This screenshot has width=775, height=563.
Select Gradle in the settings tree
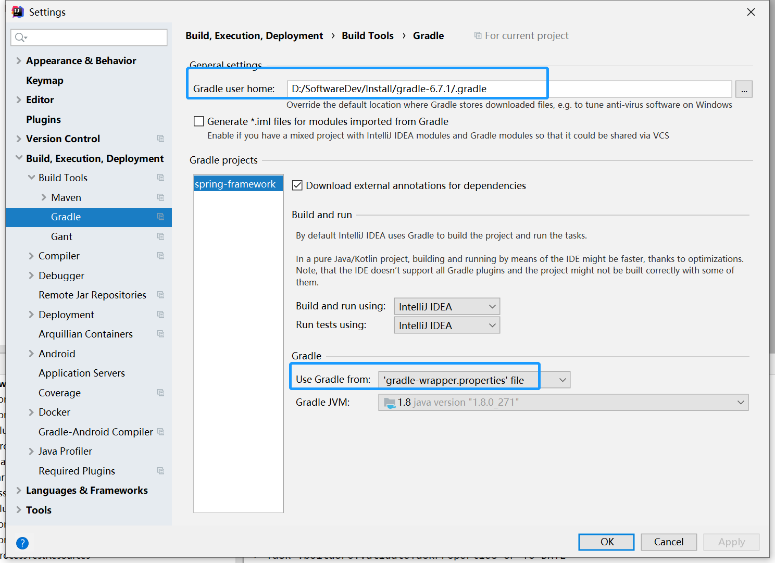89,217
